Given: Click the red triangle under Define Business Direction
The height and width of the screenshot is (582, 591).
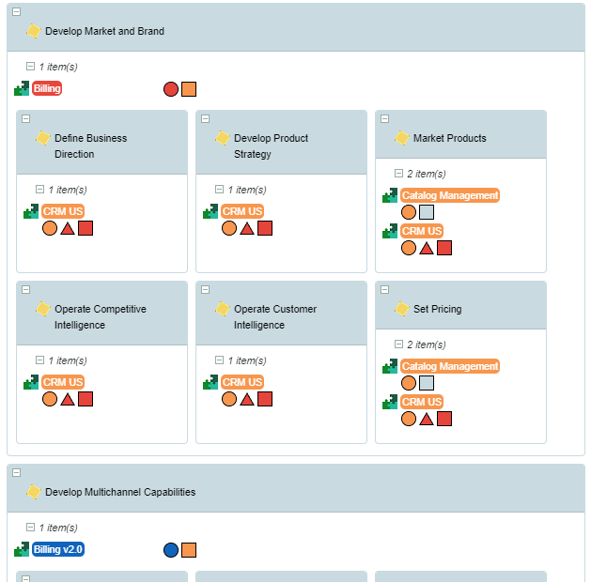Looking at the screenshot, I should [x=68, y=228].
